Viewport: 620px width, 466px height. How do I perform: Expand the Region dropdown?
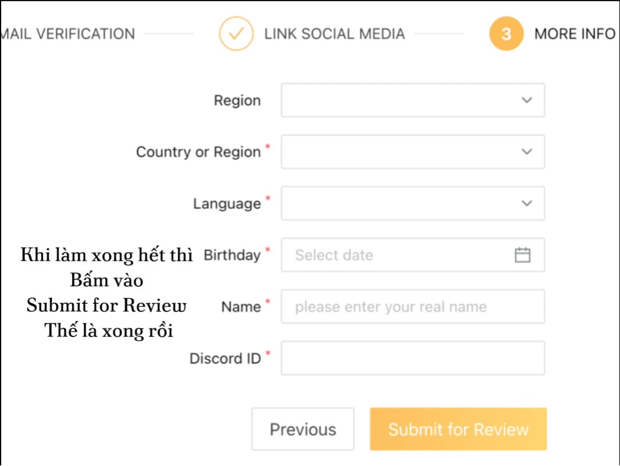[412, 101]
